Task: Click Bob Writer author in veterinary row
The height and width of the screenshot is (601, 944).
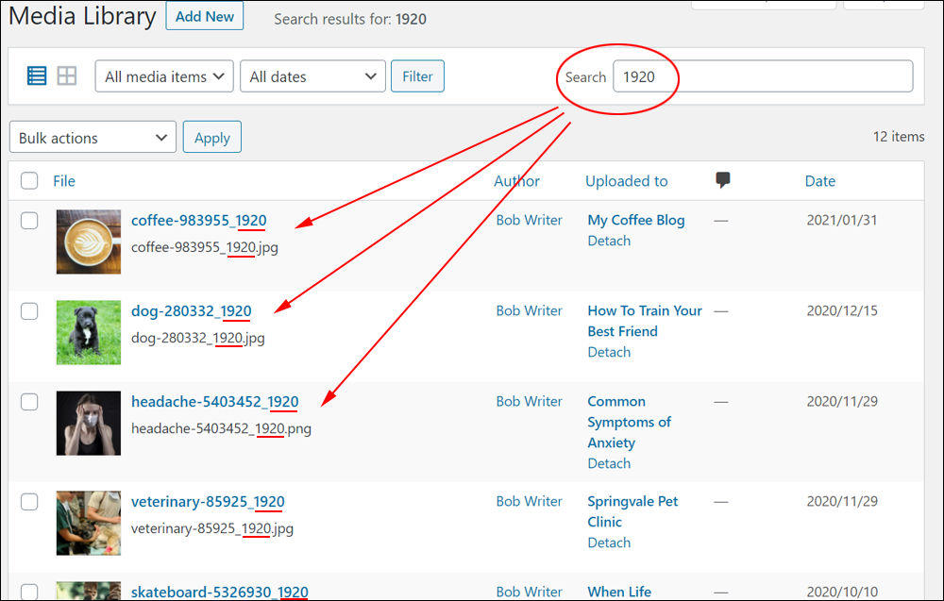Action: click(x=530, y=501)
